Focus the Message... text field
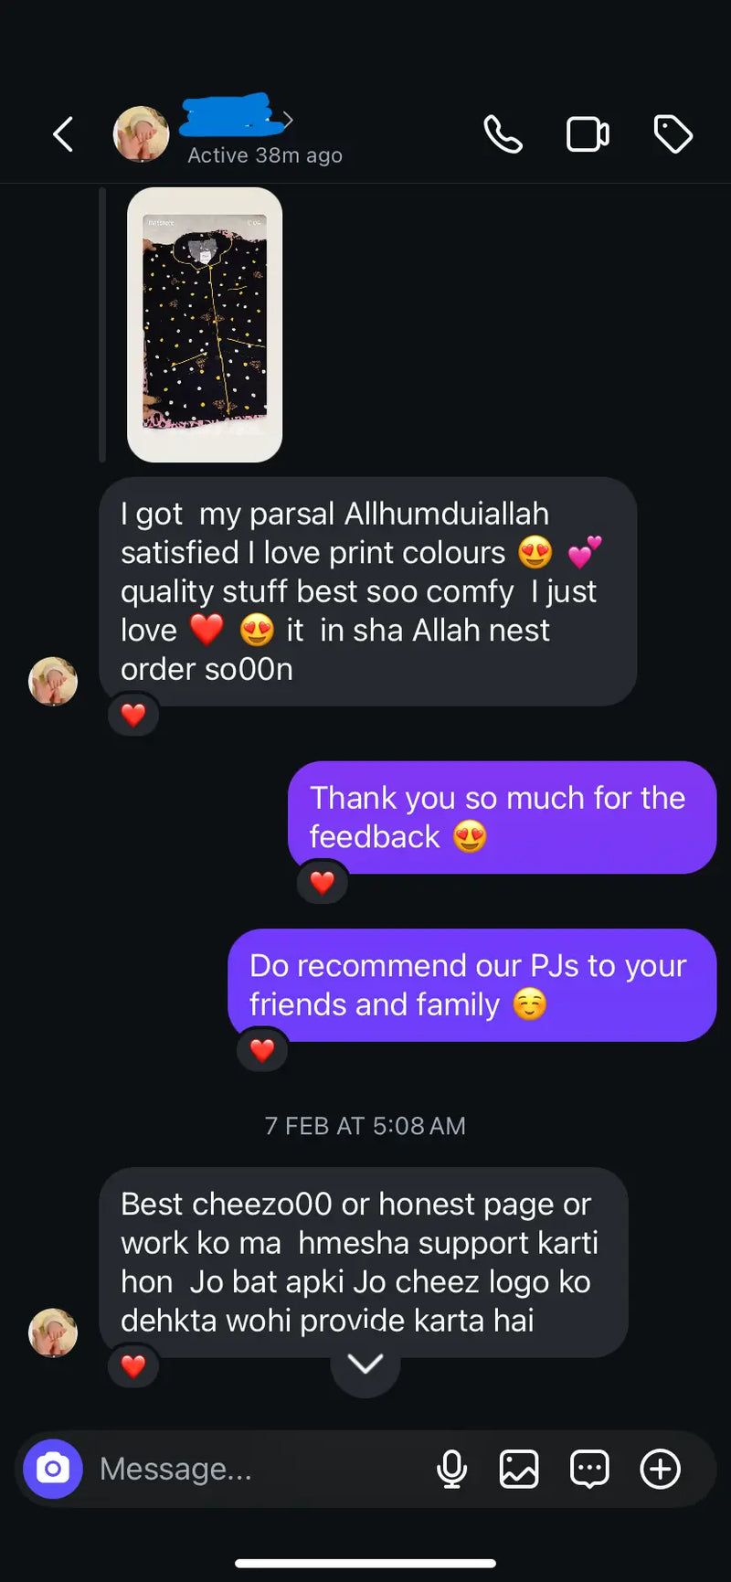This screenshot has height=1582, width=731. pos(256,1469)
